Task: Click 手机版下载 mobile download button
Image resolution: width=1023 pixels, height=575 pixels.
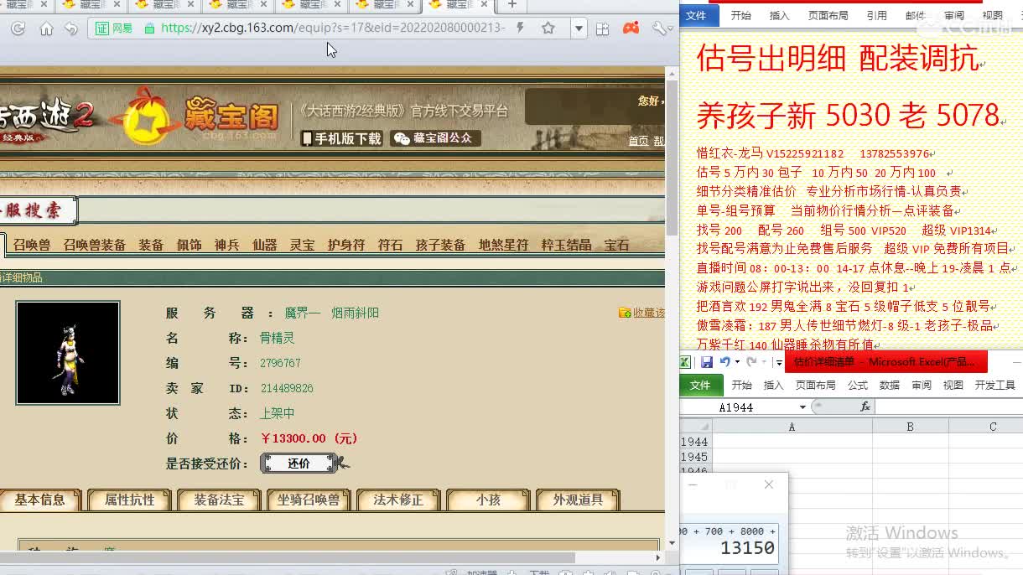Action: point(342,138)
